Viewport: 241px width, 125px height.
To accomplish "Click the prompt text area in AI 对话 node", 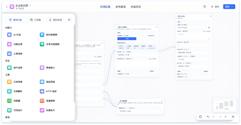I will pos(194,36).
